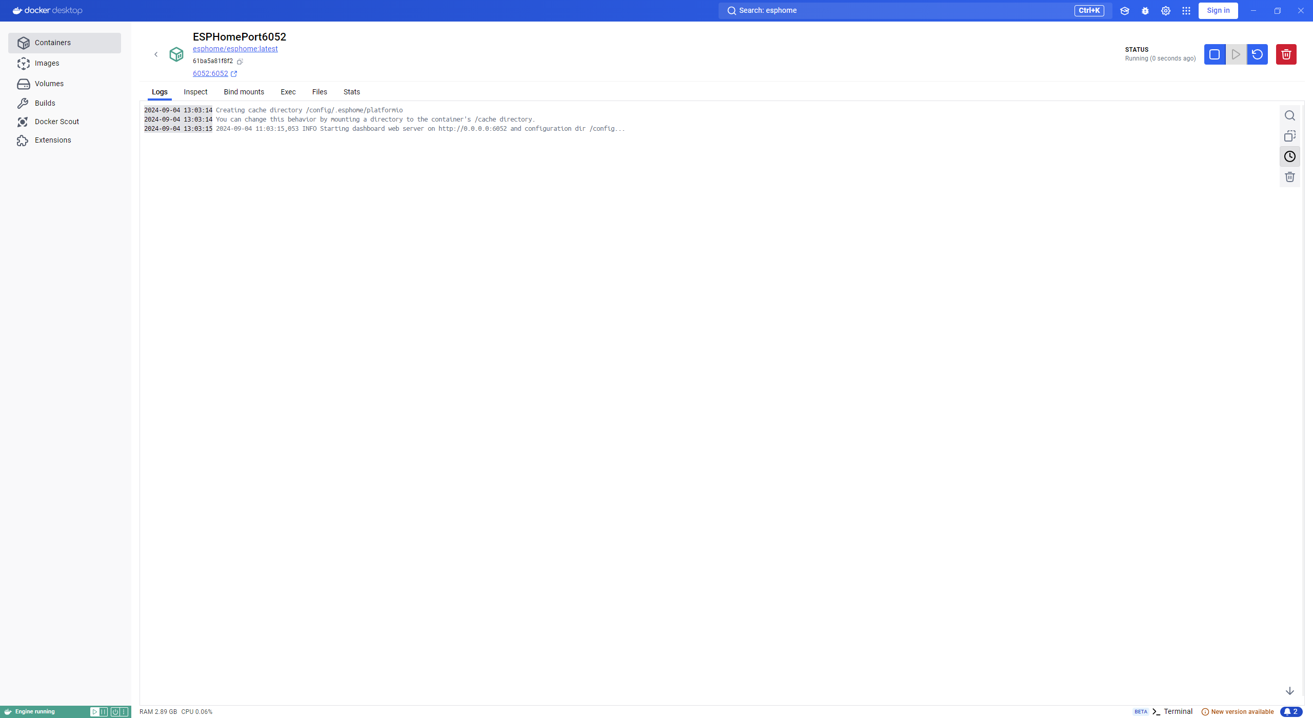Open the Learning center icon
Image resolution: width=1313 pixels, height=718 pixels.
pos(1125,11)
